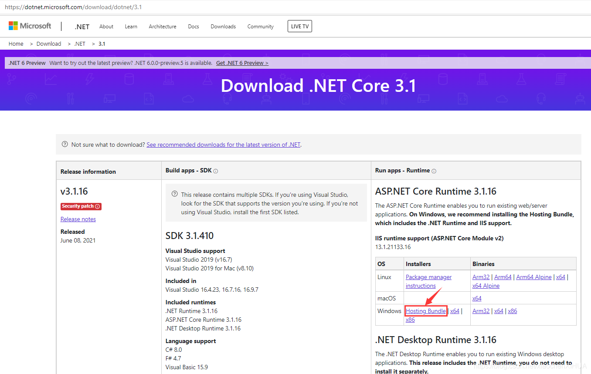
Task: Download Windows Arm32 binaries
Action: click(481, 311)
